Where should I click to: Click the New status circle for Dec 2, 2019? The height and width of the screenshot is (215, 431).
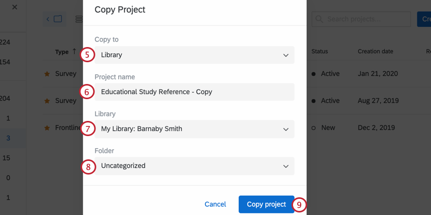pos(313,128)
